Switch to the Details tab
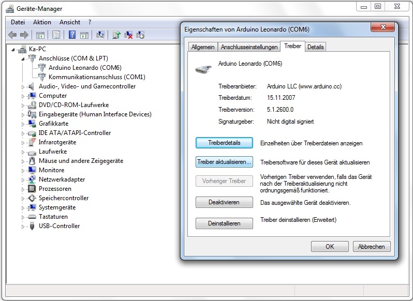The height and width of the screenshot is (301, 413). tap(315, 47)
